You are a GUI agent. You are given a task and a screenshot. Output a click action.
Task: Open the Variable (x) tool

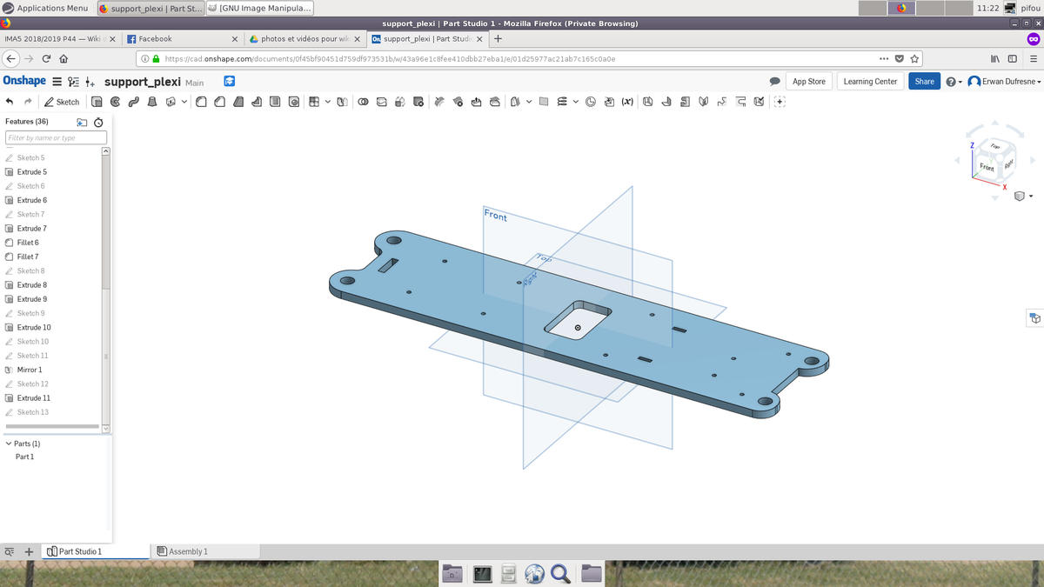(x=626, y=102)
